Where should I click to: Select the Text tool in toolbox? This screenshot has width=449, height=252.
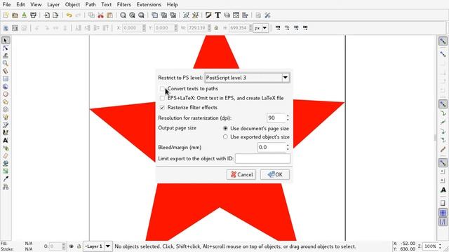click(x=6, y=141)
